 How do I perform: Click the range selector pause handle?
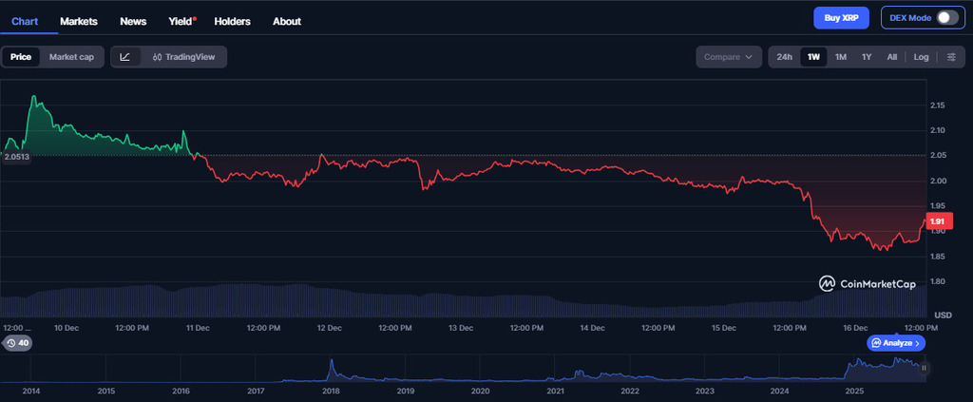(x=924, y=367)
